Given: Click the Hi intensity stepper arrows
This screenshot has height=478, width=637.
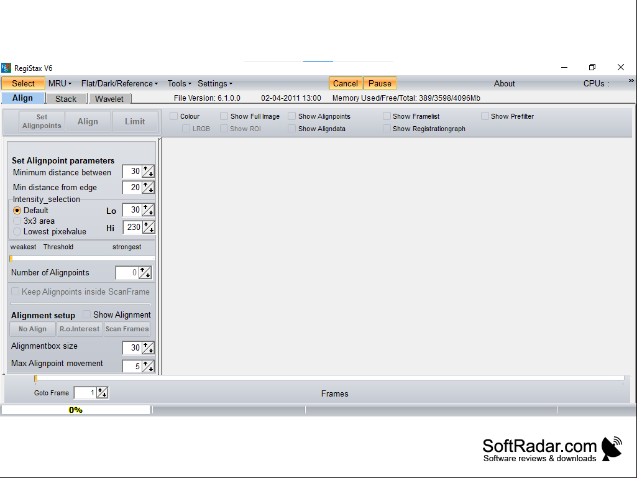Looking at the screenshot, I should [149, 228].
